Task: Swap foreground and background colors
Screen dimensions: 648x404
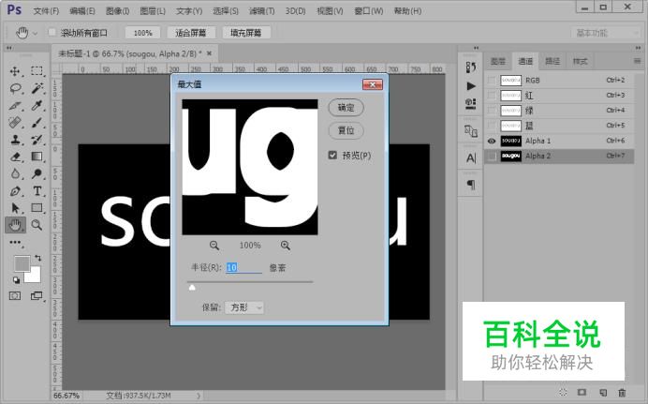Action: [38, 258]
